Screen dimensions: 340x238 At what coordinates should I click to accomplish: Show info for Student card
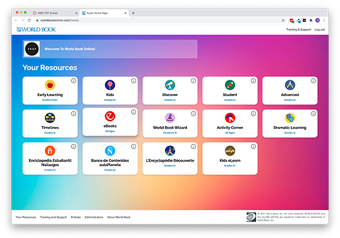[x=253, y=81]
